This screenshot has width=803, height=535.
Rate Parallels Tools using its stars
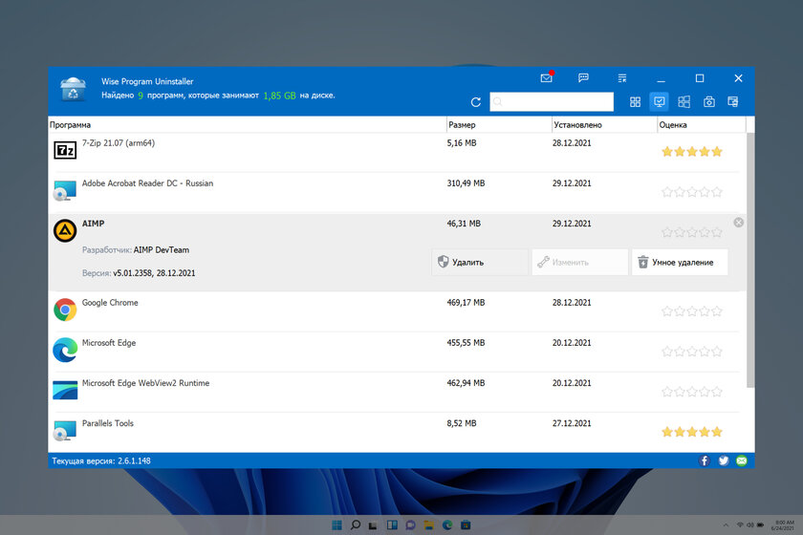[692, 432]
